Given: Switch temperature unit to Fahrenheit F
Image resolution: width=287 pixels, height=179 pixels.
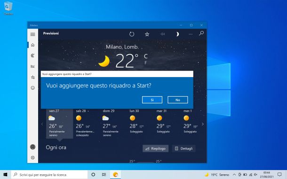Looking at the screenshot, I should (146, 63).
